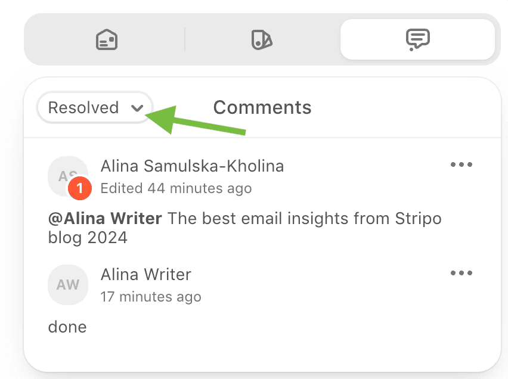Click the 'done' reply comment
508x379 pixels.
point(67,327)
